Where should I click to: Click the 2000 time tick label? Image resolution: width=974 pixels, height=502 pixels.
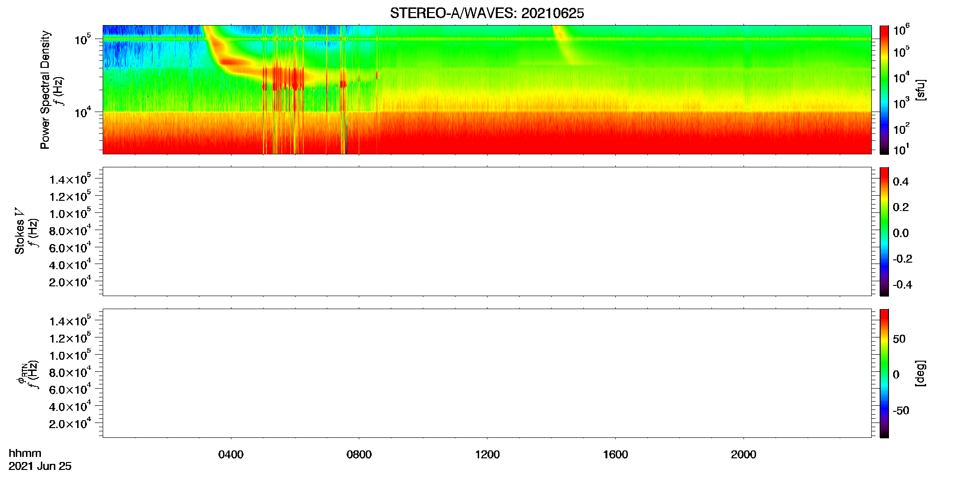point(744,455)
